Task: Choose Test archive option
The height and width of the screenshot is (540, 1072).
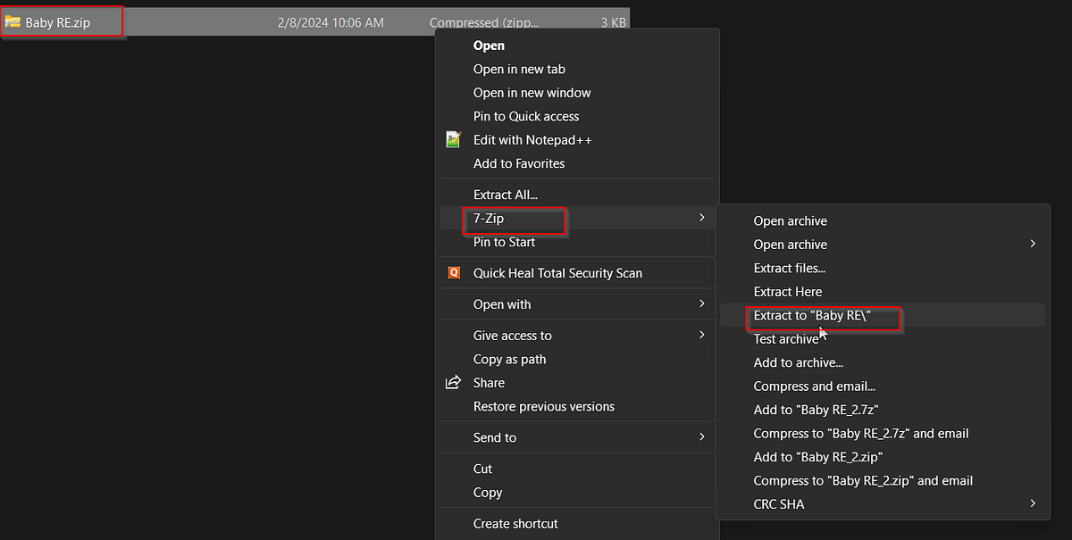Action: pyautogui.click(x=786, y=339)
